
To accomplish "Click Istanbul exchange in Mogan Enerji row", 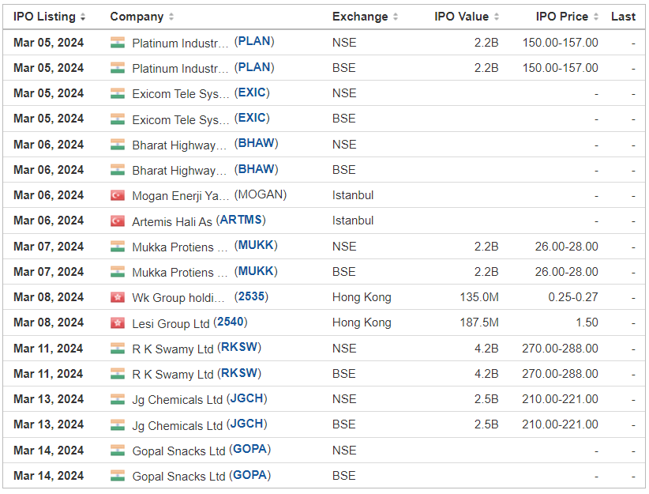I will click(x=353, y=195).
